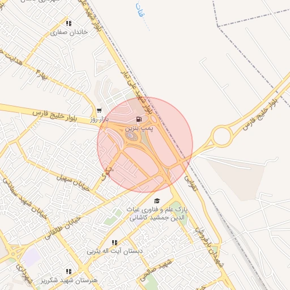Click the large empty roundabout on بلوار خلیج فارس
290x290 pixels.
click(x=222, y=136)
